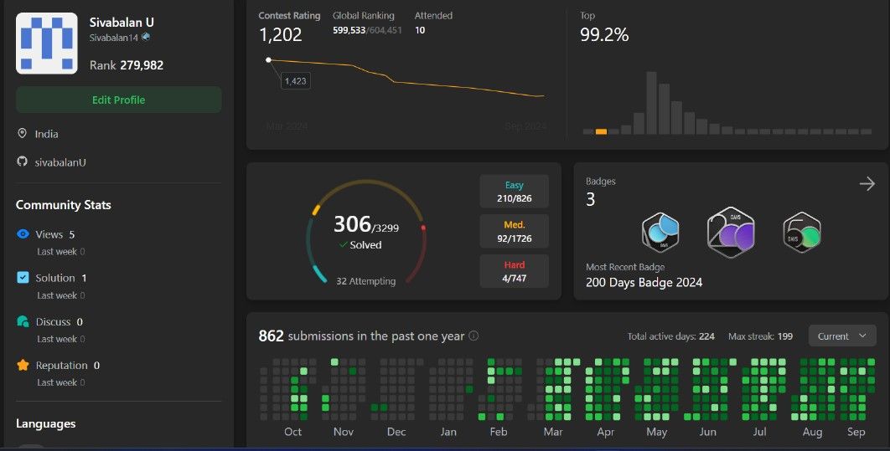Click the Global Ranking 599,533 value
The width and height of the screenshot is (890, 451).
pyautogui.click(x=349, y=30)
